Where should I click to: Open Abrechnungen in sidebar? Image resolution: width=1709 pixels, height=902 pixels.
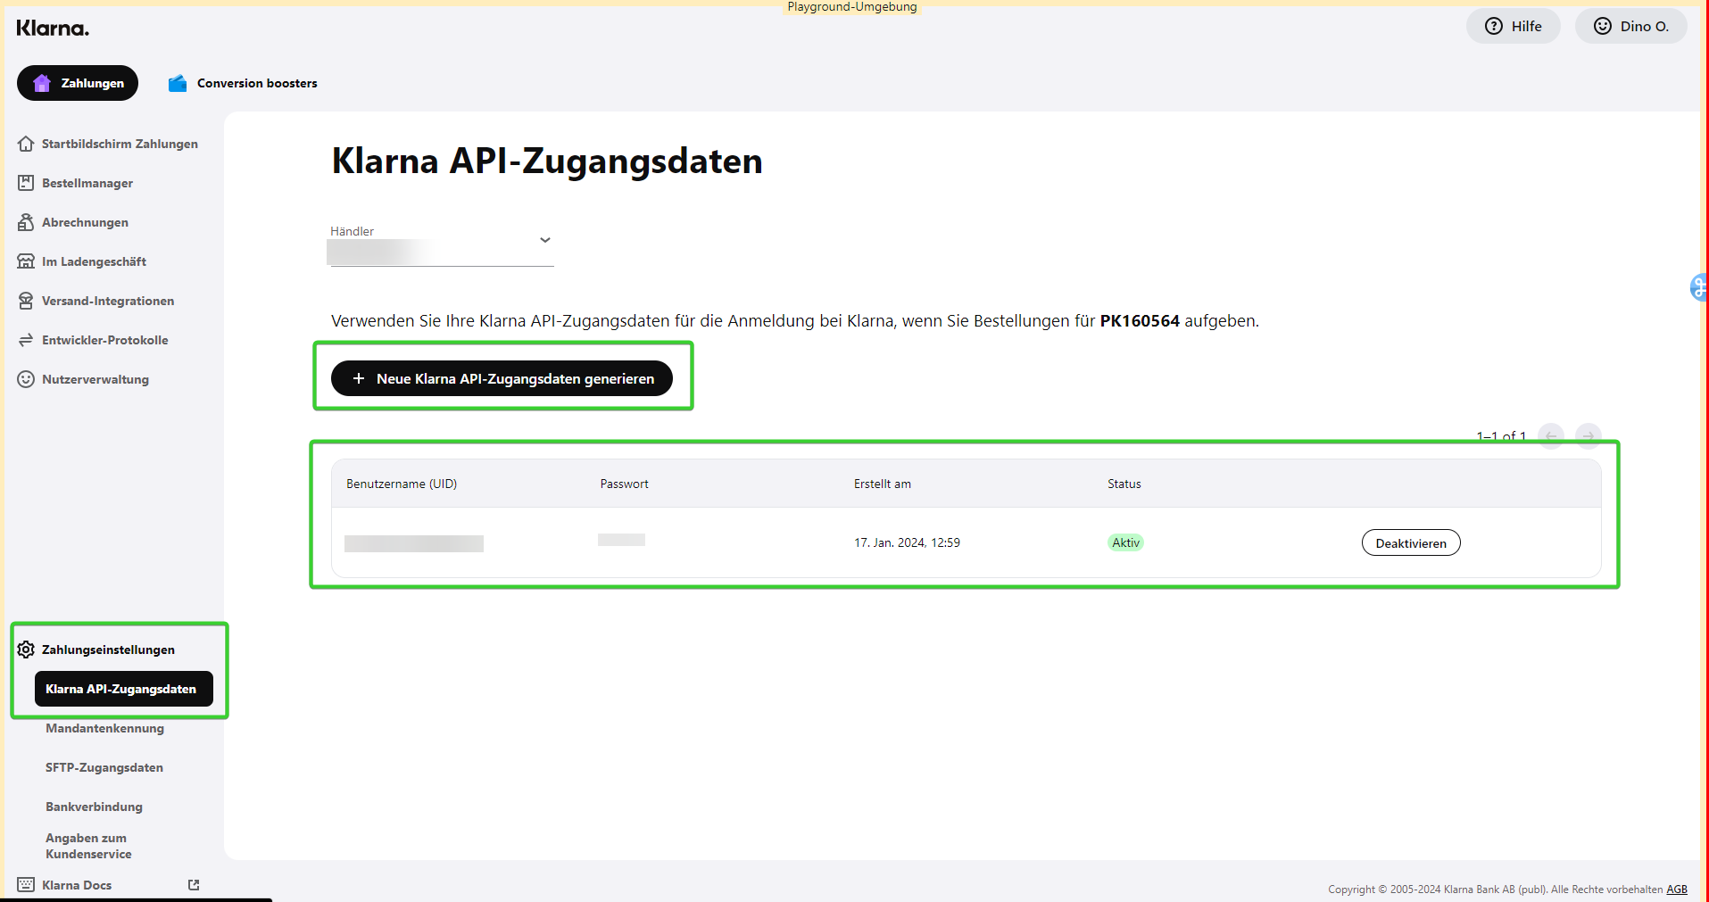(73, 222)
